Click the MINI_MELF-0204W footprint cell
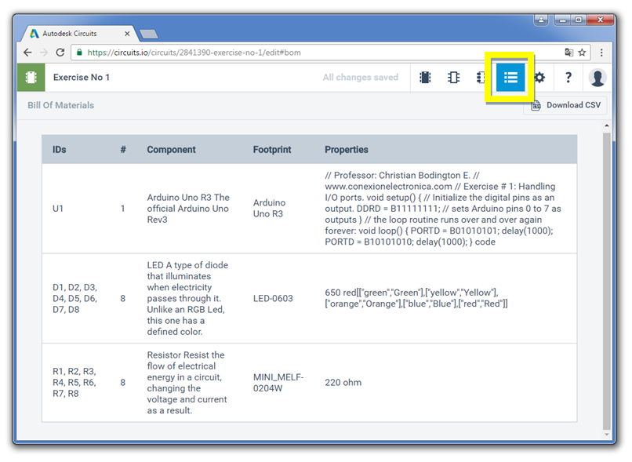This screenshot has width=632, height=462. tap(278, 383)
